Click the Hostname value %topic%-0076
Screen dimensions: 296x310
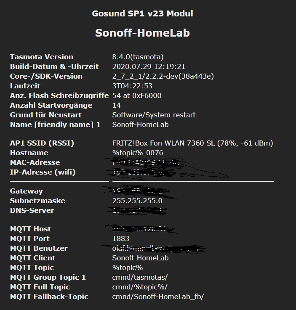point(138,153)
